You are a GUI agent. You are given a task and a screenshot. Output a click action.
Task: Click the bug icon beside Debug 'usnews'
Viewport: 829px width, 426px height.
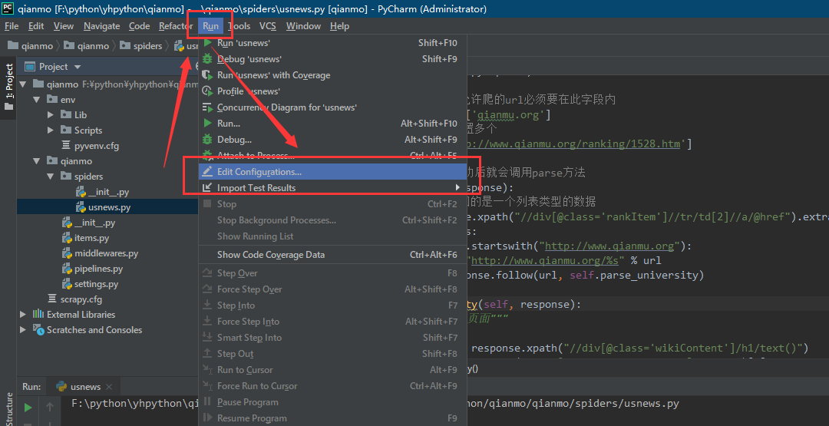[208, 59]
